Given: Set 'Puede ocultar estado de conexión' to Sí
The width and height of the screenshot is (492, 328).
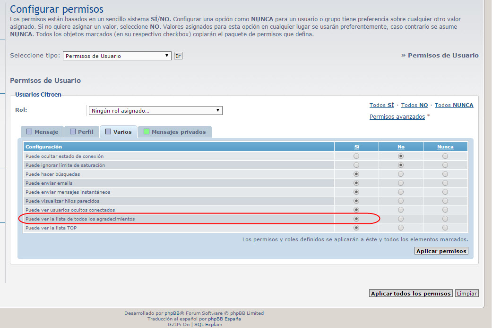Looking at the screenshot, I should coord(356,156).
